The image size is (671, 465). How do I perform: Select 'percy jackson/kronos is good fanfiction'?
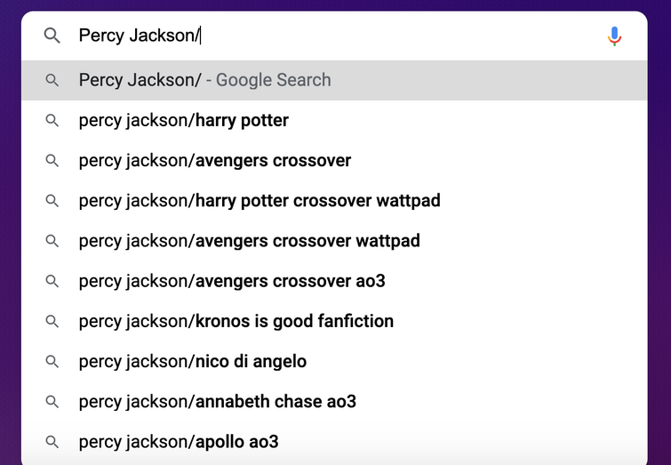pos(334,322)
